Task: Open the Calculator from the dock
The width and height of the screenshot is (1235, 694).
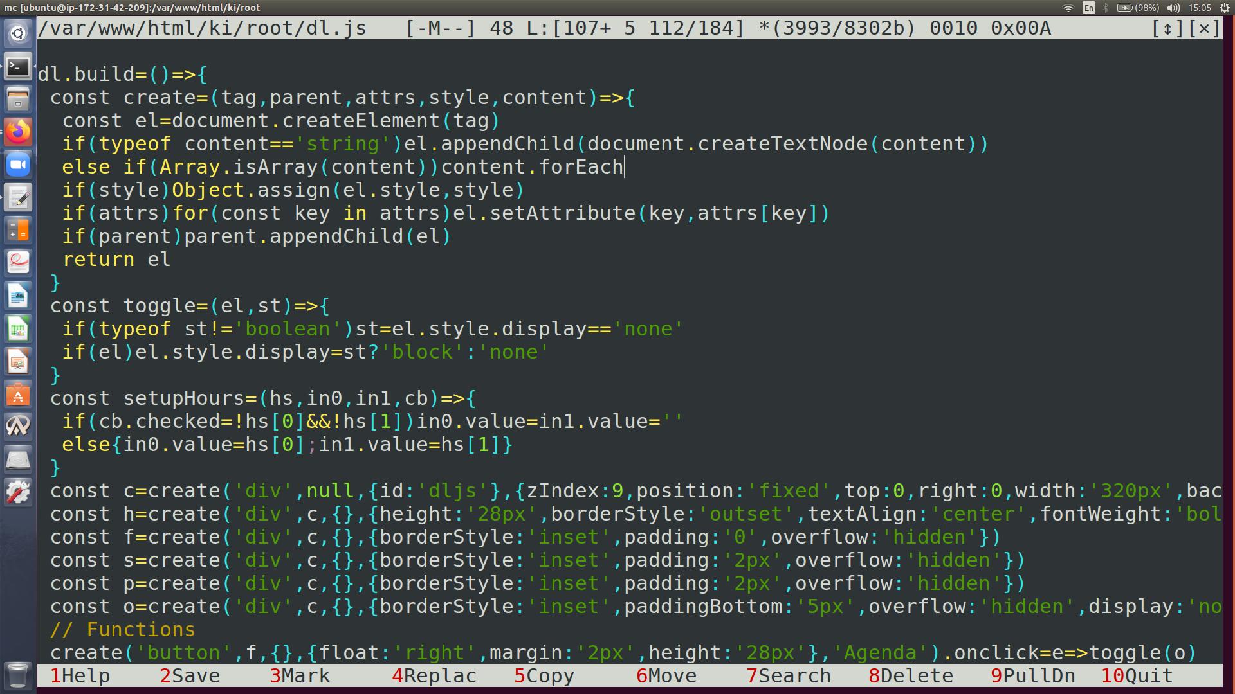Action: pyautogui.click(x=18, y=231)
